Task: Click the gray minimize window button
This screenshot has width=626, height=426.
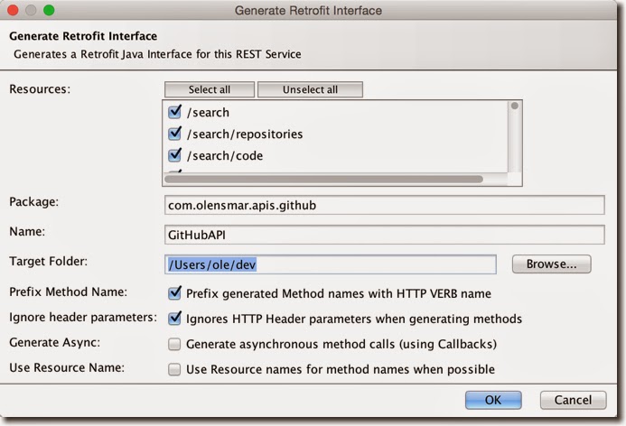Action: pos(31,10)
